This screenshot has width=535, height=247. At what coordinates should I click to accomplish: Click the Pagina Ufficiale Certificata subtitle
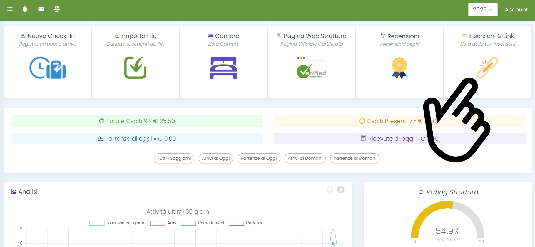pyautogui.click(x=312, y=44)
